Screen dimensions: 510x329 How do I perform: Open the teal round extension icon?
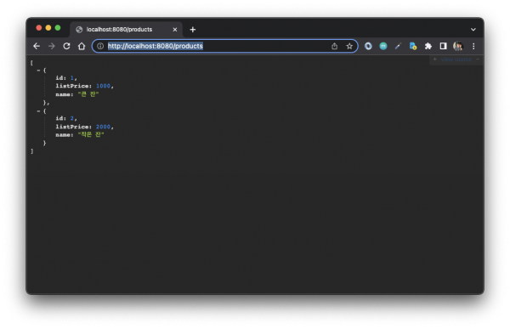383,46
